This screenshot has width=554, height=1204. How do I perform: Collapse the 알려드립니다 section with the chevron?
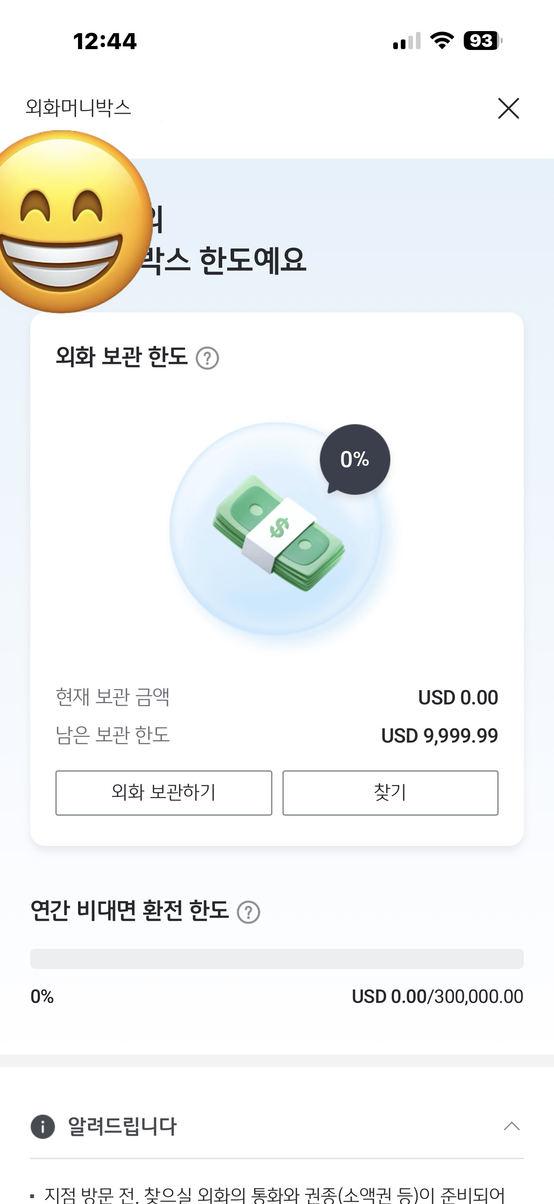tap(512, 1126)
